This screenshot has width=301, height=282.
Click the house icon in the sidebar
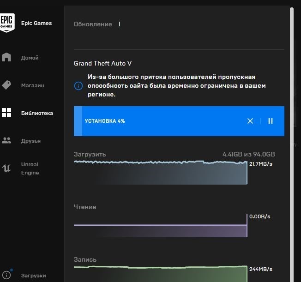(6, 57)
